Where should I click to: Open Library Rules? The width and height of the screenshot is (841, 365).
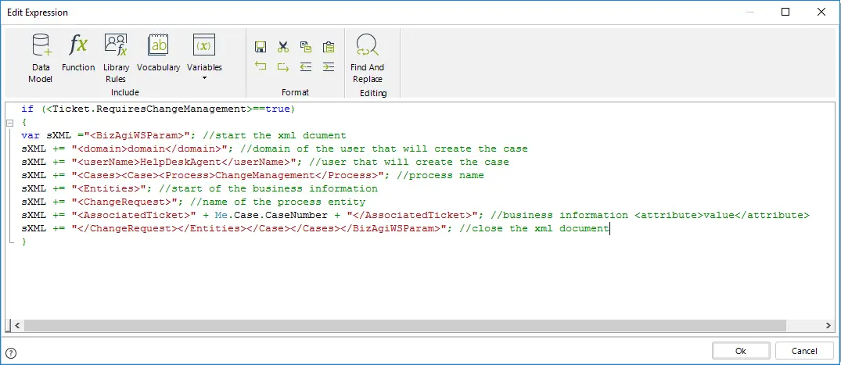(116, 58)
